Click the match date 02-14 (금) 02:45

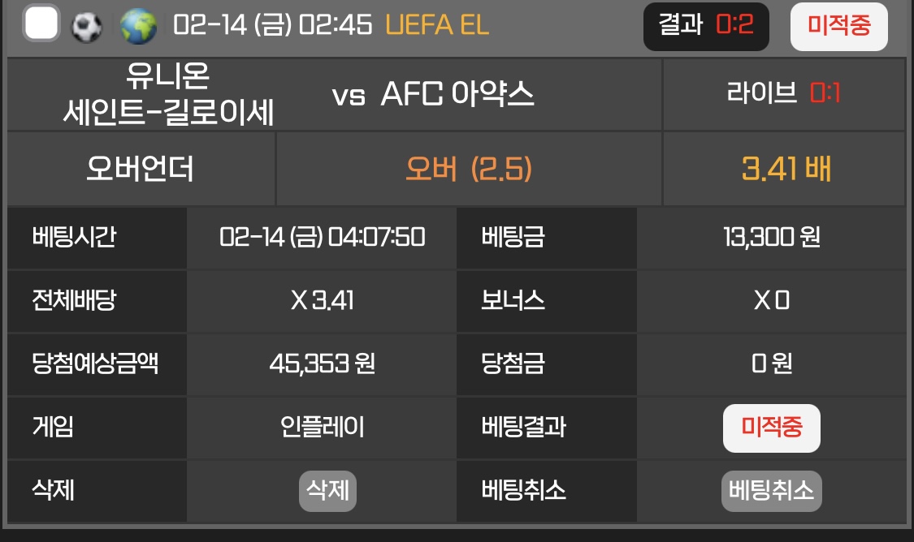click(x=273, y=25)
